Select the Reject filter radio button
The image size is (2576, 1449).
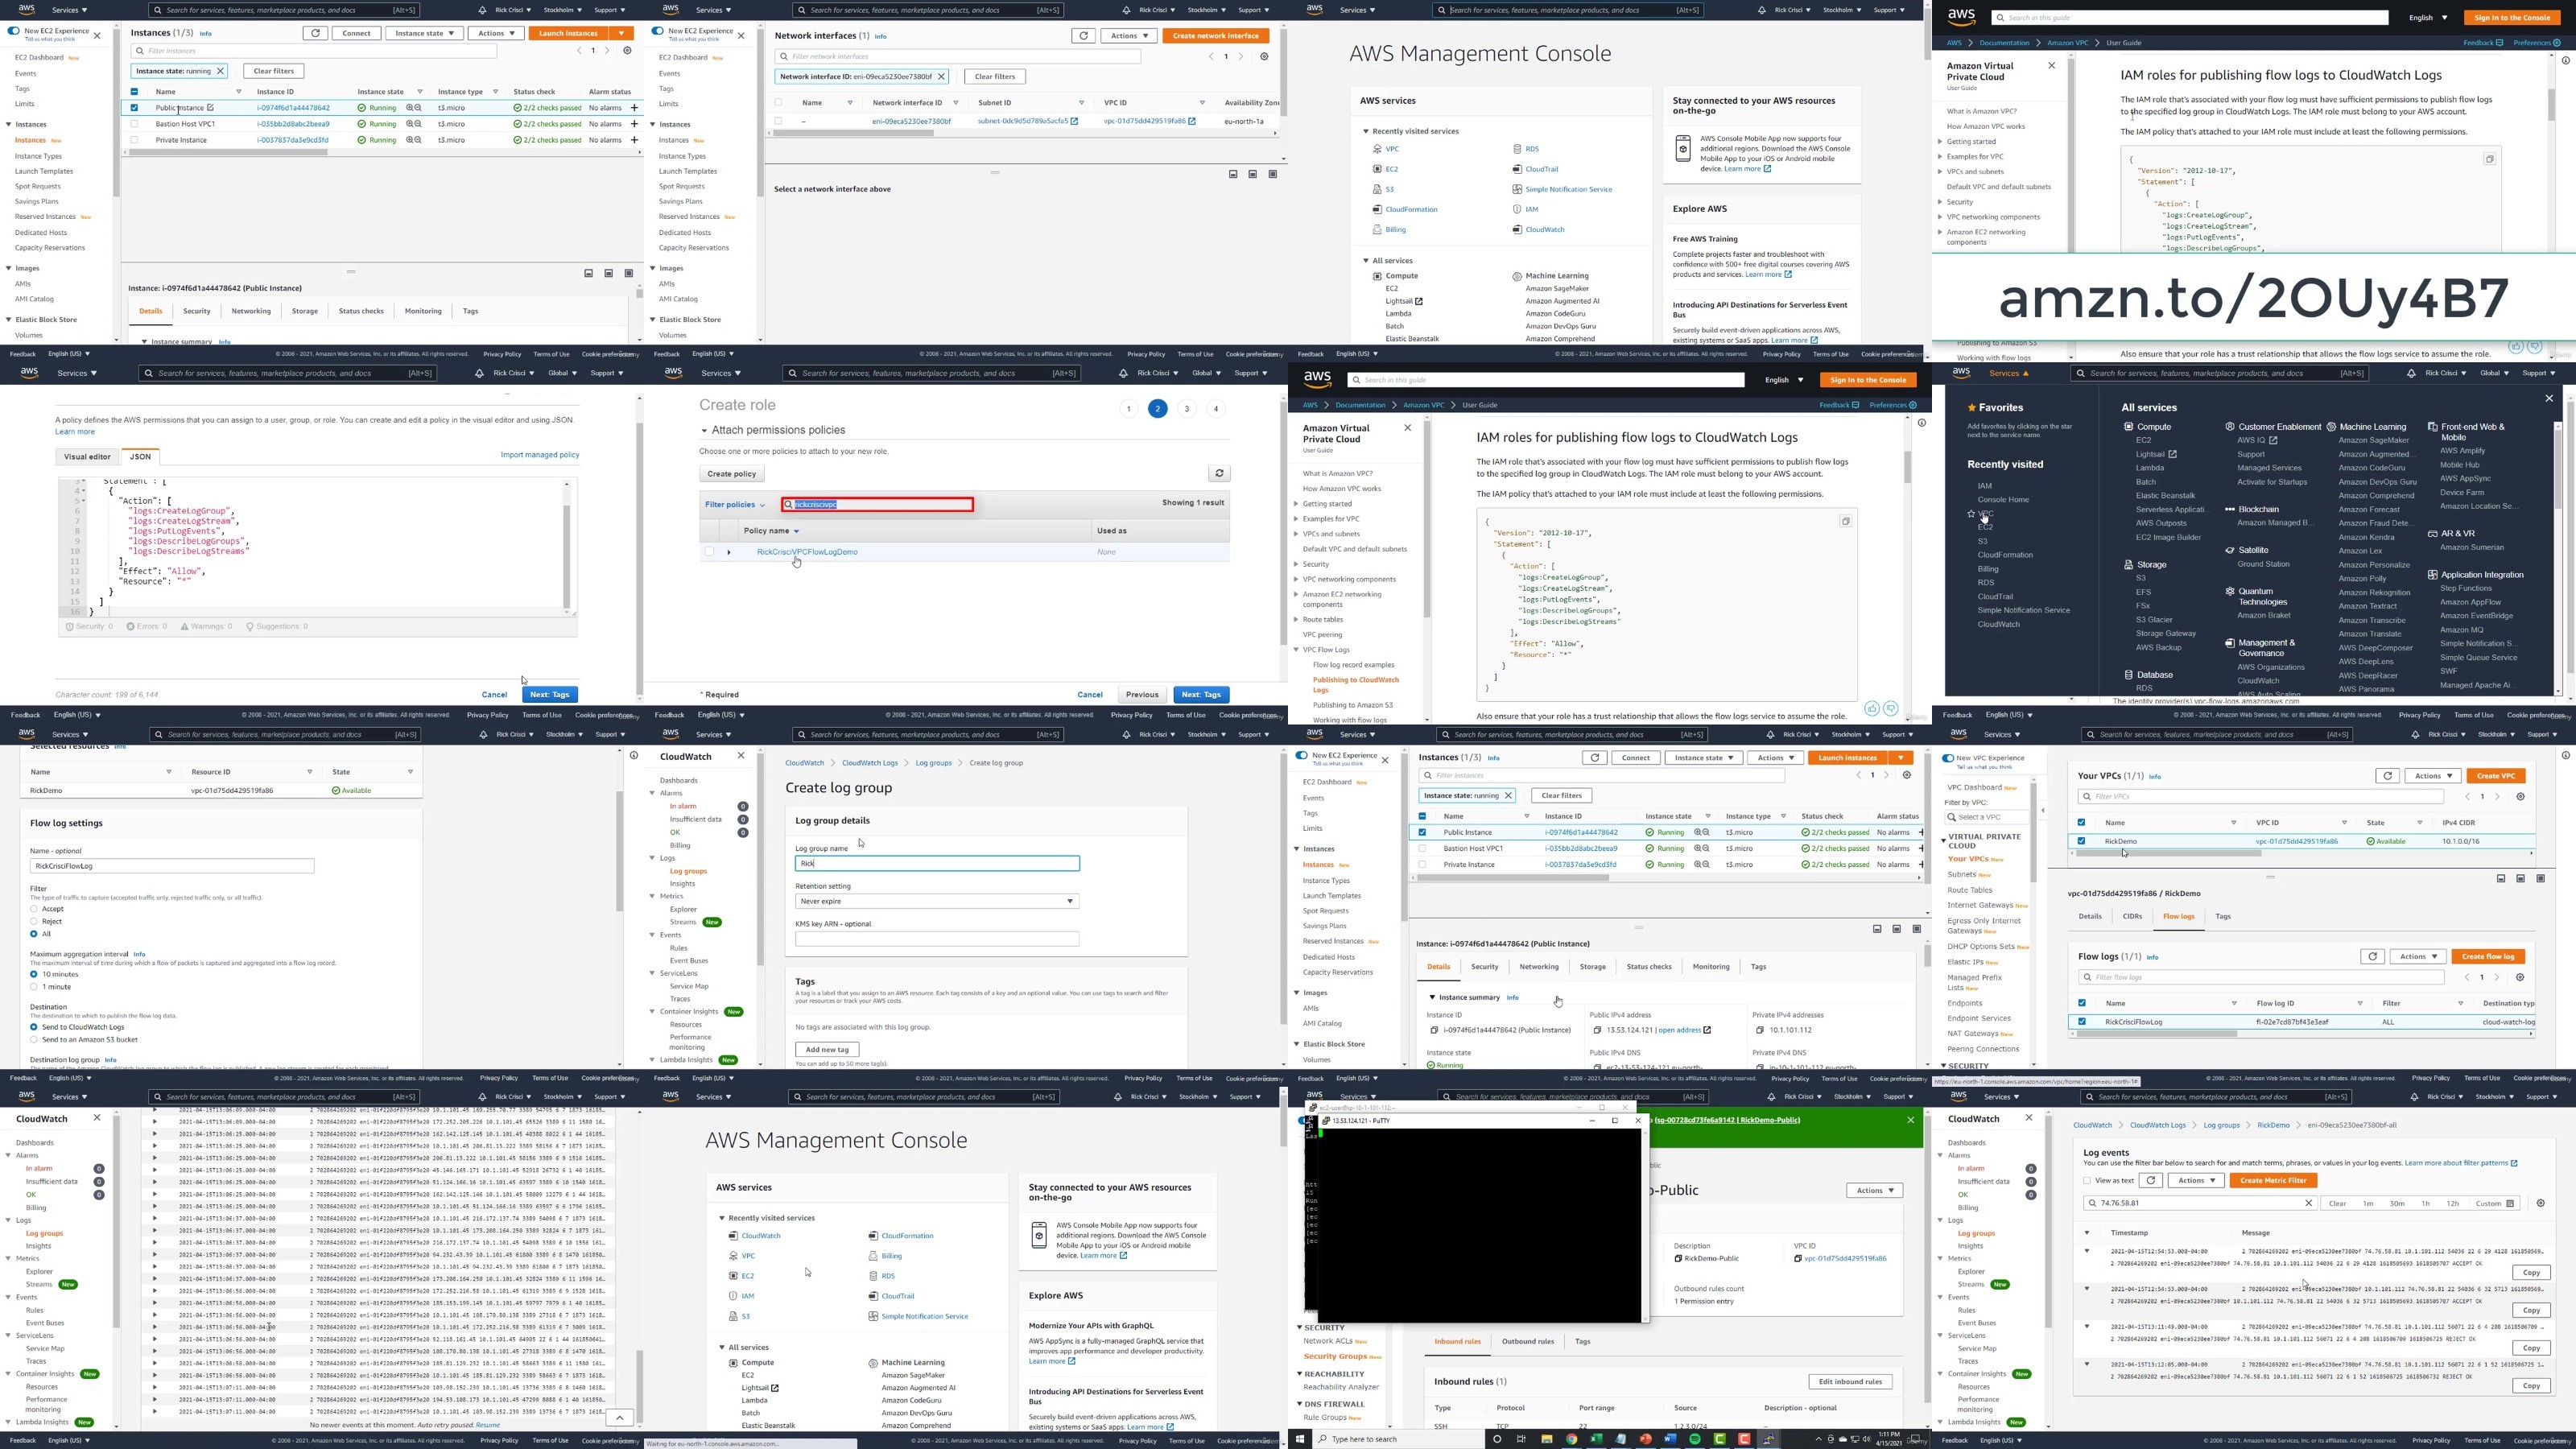click(x=34, y=922)
